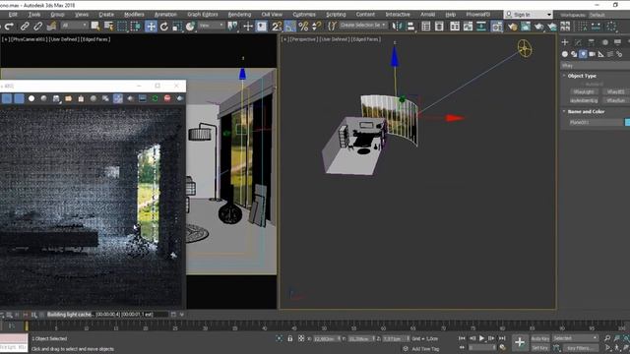
Task: Collapse the Name and Color rollout
Action: click(x=586, y=111)
